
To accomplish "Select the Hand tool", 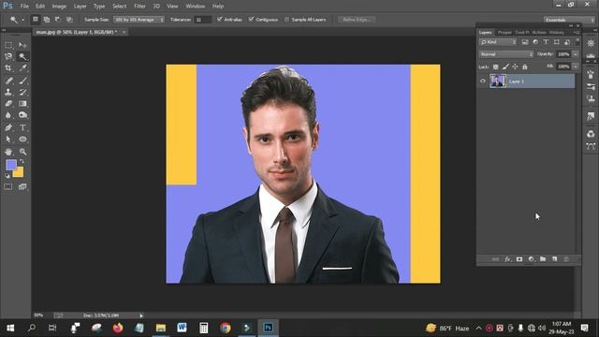I will (8, 152).
